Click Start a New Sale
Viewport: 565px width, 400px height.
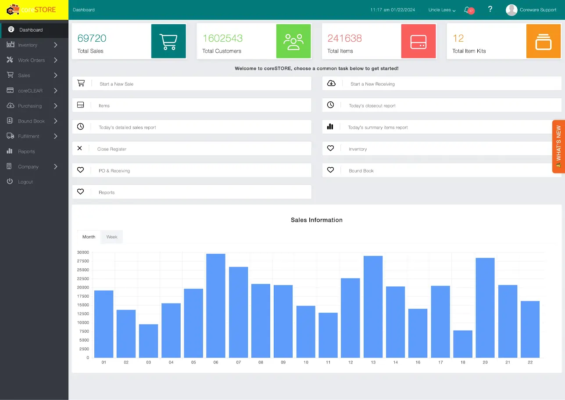(x=192, y=83)
